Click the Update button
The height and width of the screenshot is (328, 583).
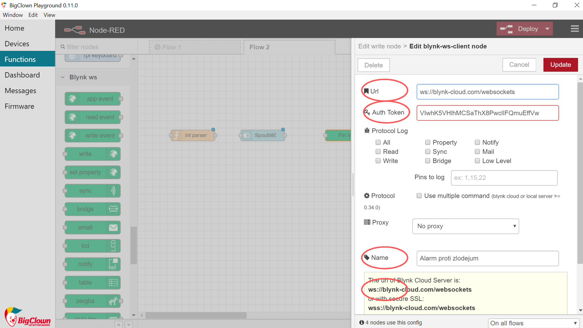tap(561, 65)
